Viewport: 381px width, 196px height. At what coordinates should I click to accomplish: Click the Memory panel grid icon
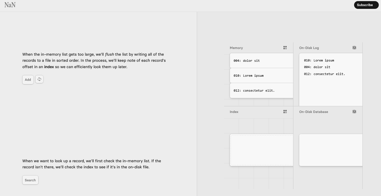point(285,48)
